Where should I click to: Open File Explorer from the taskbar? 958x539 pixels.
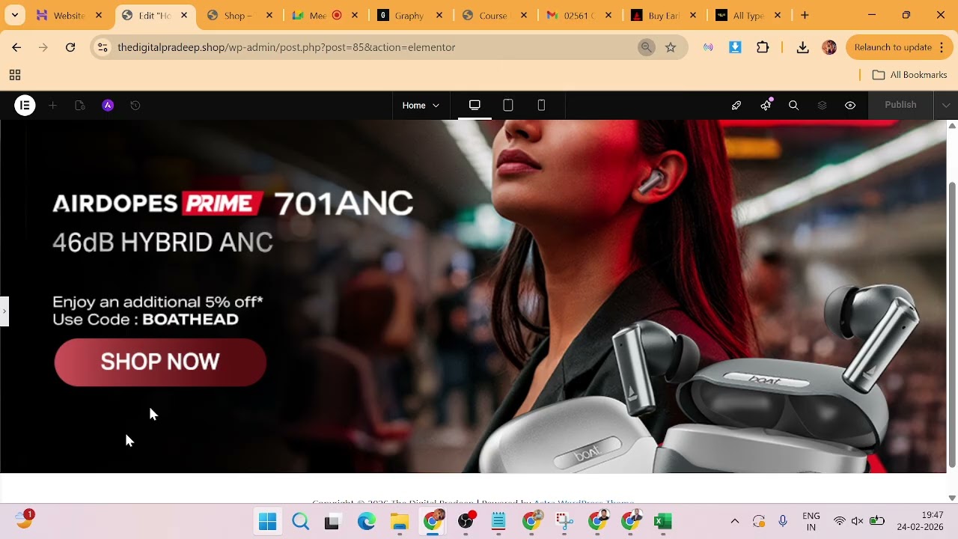pyautogui.click(x=400, y=521)
